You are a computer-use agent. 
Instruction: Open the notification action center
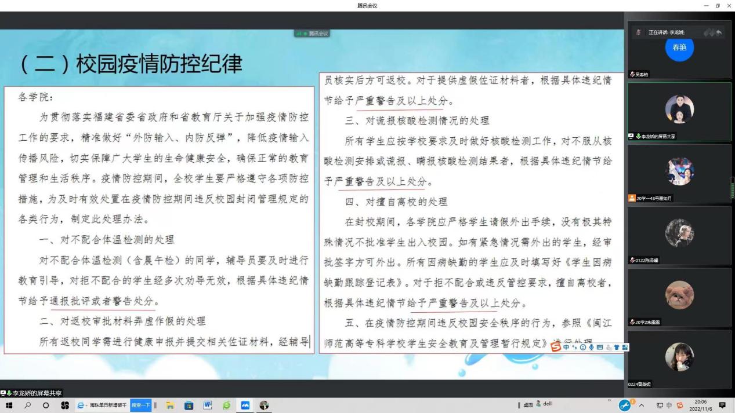pyautogui.click(x=722, y=405)
